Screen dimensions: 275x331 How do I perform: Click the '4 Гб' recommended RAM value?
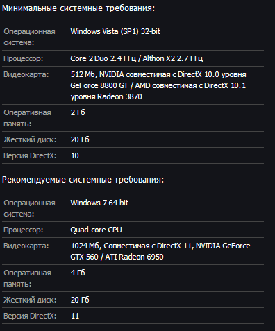point(78,273)
